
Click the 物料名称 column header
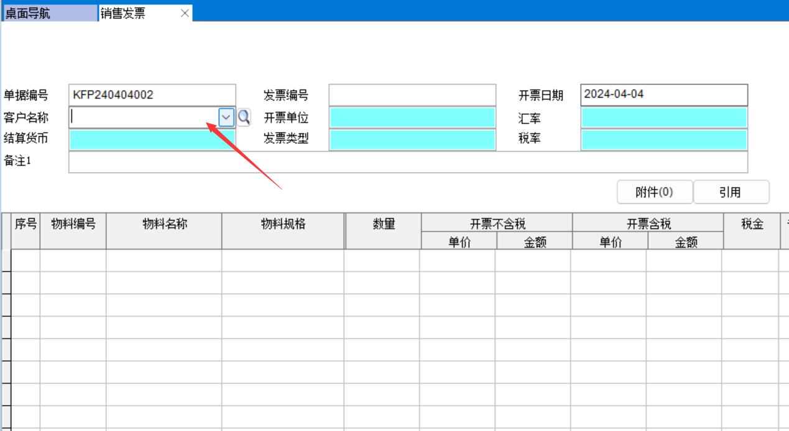(x=164, y=225)
